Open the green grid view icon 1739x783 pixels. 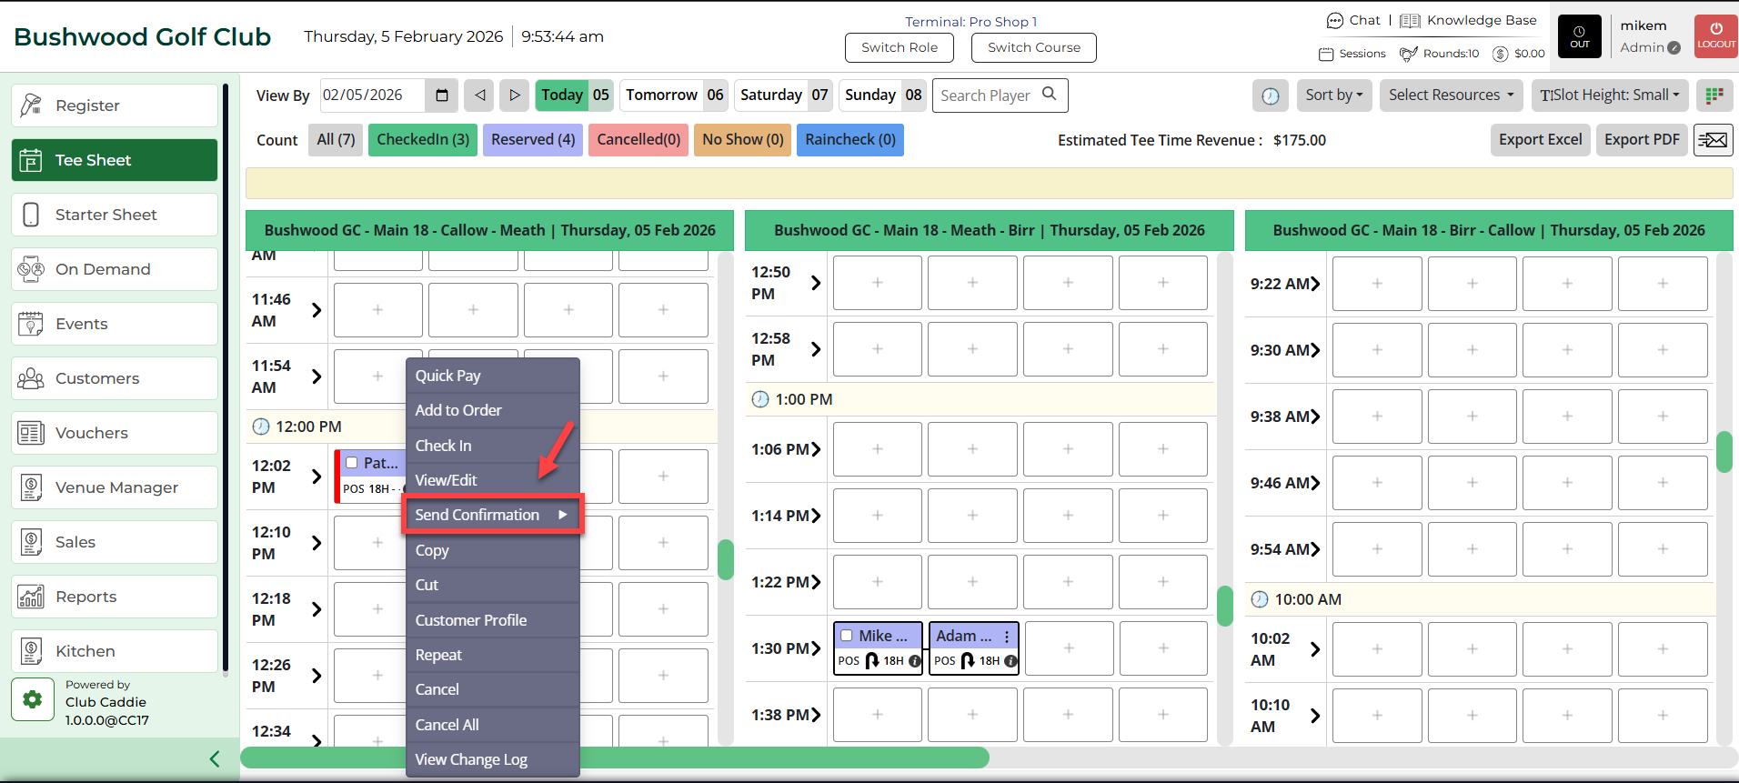click(1714, 95)
